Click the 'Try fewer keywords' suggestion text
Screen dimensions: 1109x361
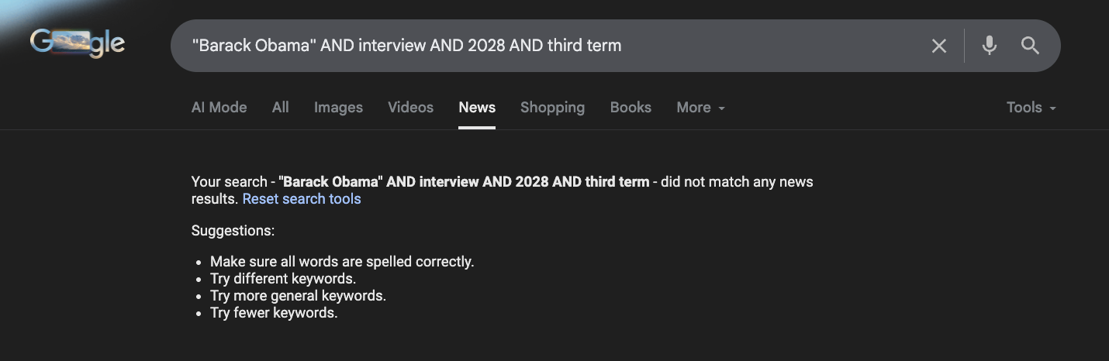(274, 313)
